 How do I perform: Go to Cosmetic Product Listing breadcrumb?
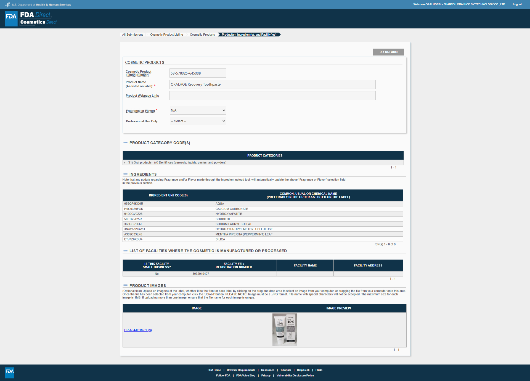tap(166, 35)
